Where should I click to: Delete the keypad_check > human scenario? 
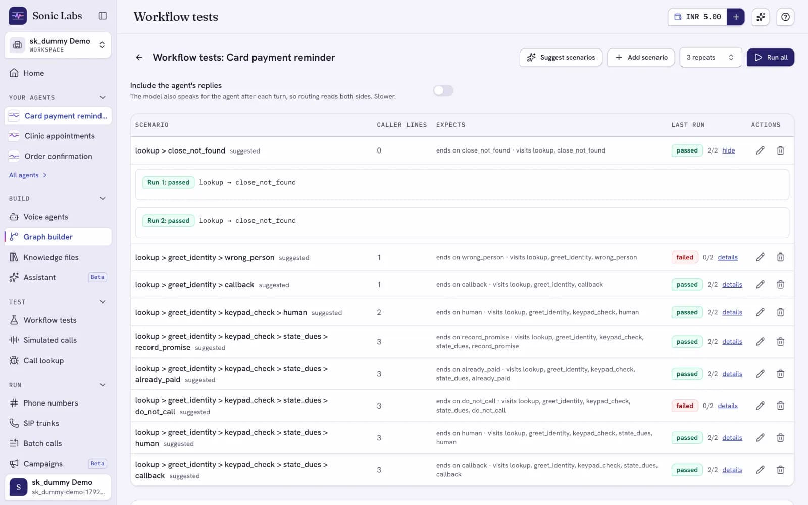coord(780,312)
